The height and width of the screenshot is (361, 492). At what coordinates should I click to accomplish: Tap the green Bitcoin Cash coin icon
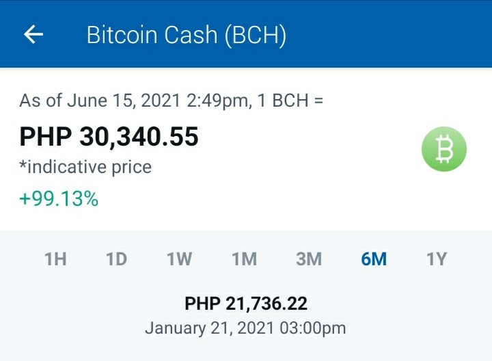(x=443, y=149)
